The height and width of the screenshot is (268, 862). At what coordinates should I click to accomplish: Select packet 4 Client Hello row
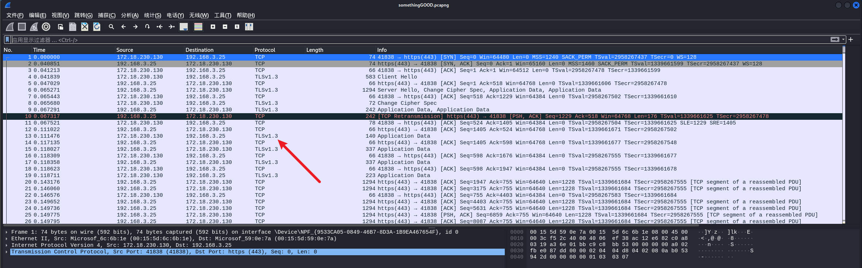[423, 77]
